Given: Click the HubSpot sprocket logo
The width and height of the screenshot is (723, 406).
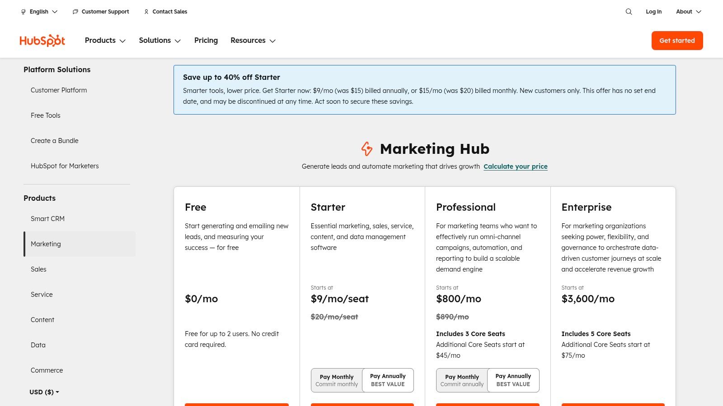Looking at the screenshot, I should [42, 40].
